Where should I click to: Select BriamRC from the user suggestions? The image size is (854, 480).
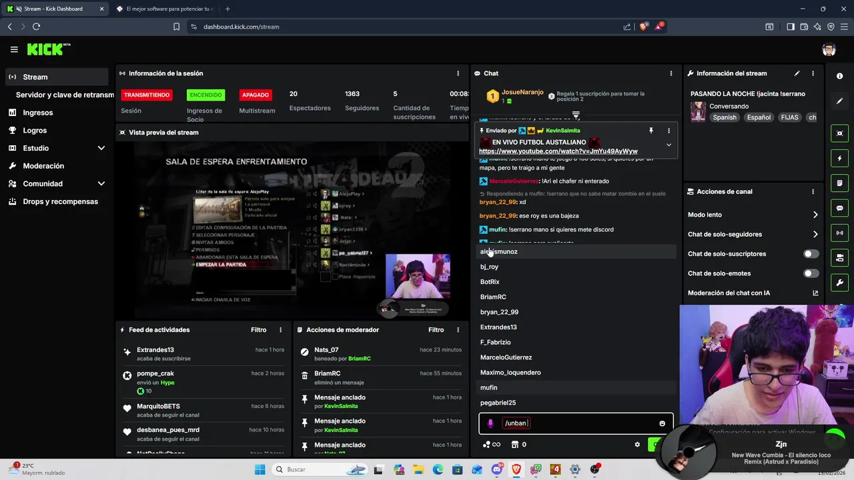(x=576, y=297)
